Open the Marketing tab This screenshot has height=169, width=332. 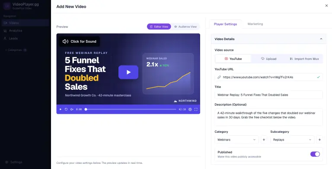tap(255, 24)
